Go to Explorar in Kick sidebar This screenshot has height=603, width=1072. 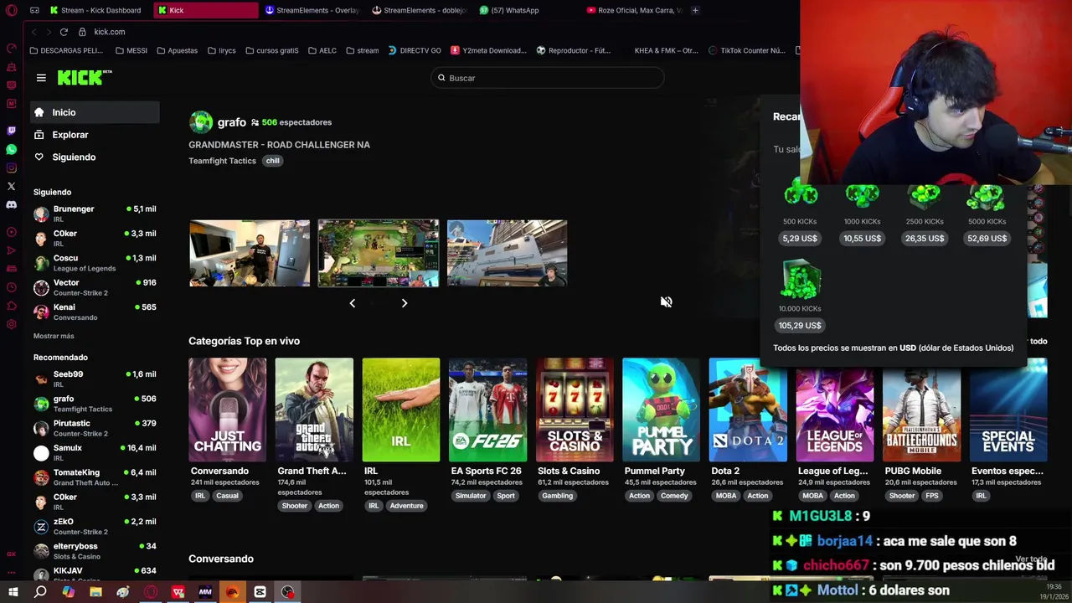(x=95, y=135)
